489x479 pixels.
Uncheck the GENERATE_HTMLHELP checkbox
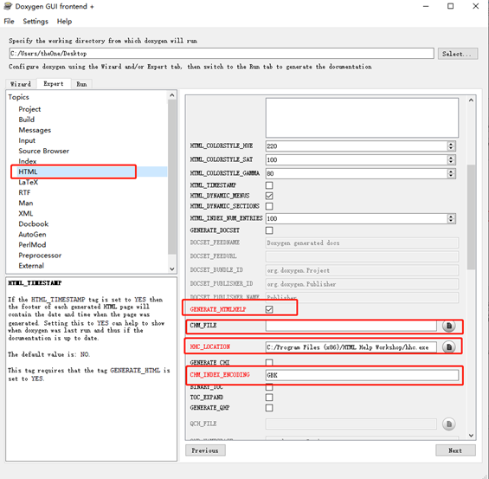pos(269,309)
